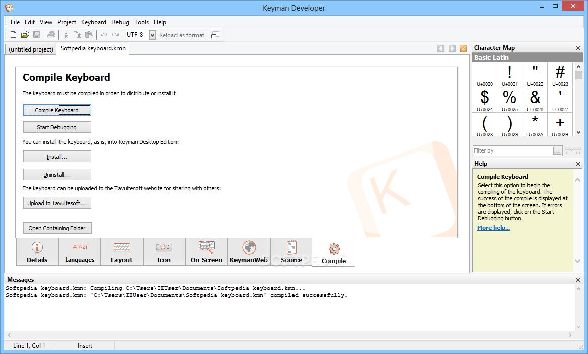
Task: Select the ampersand character U+0026
Action: [535, 100]
